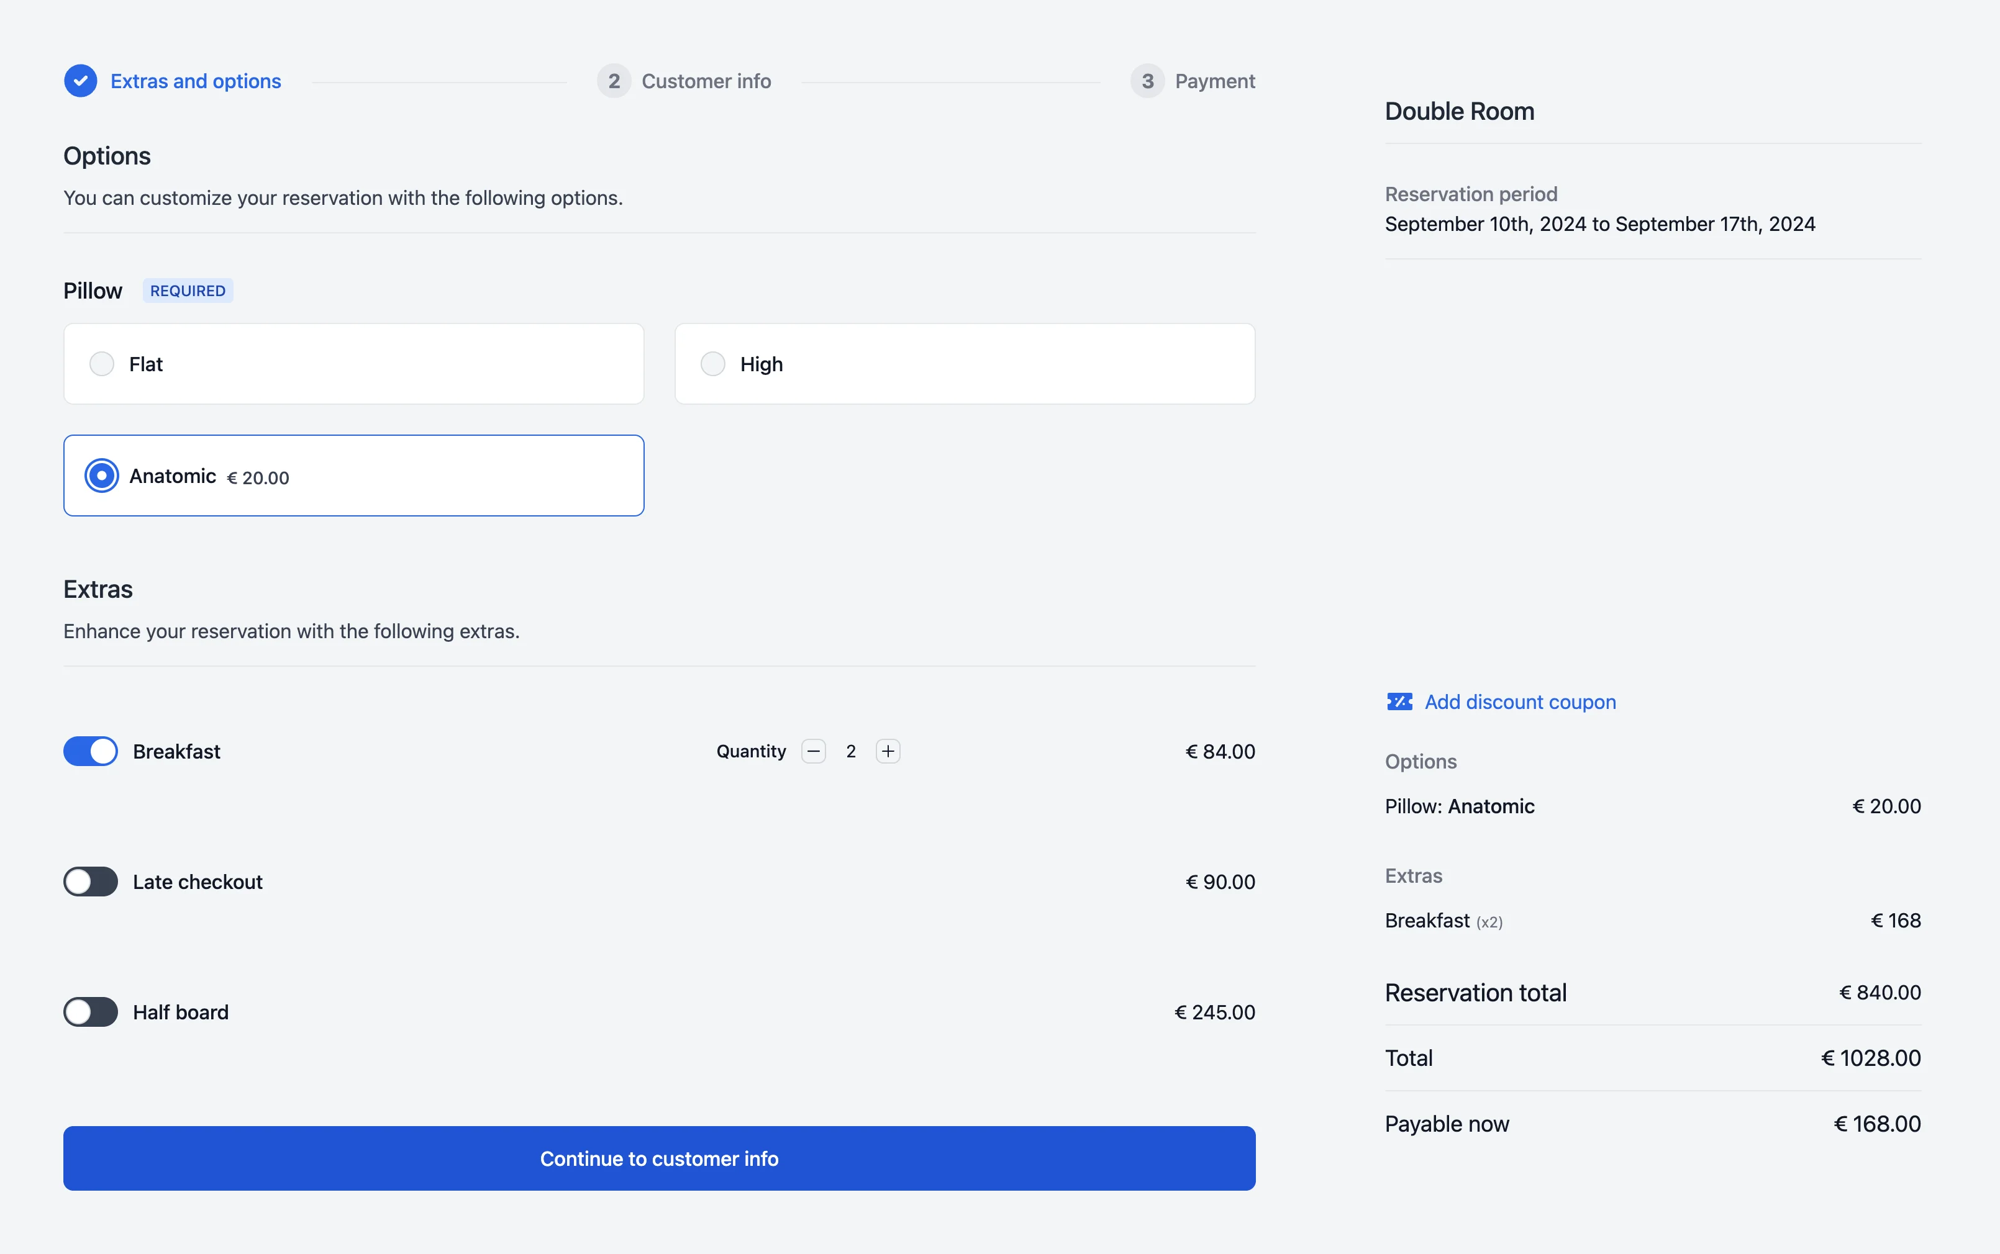Click the numbered circle for step 2
The height and width of the screenshot is (1254, 2000).
tap(612, 81)
